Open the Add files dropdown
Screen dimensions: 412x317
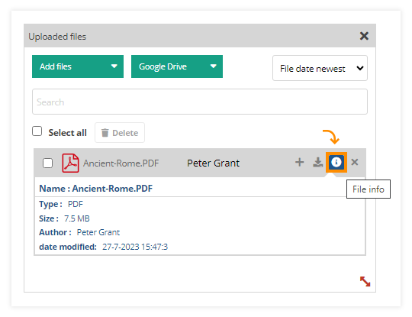[78, 66]
